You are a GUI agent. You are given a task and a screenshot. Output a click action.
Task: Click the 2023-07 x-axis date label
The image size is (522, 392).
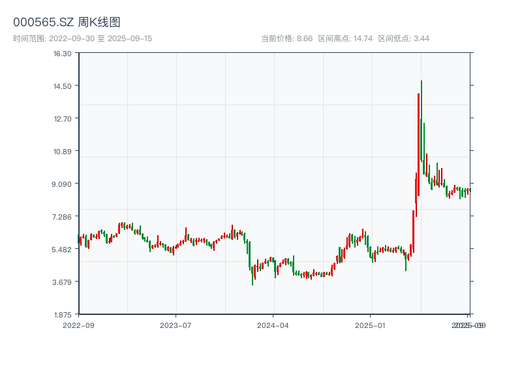(x=176, y=325)
